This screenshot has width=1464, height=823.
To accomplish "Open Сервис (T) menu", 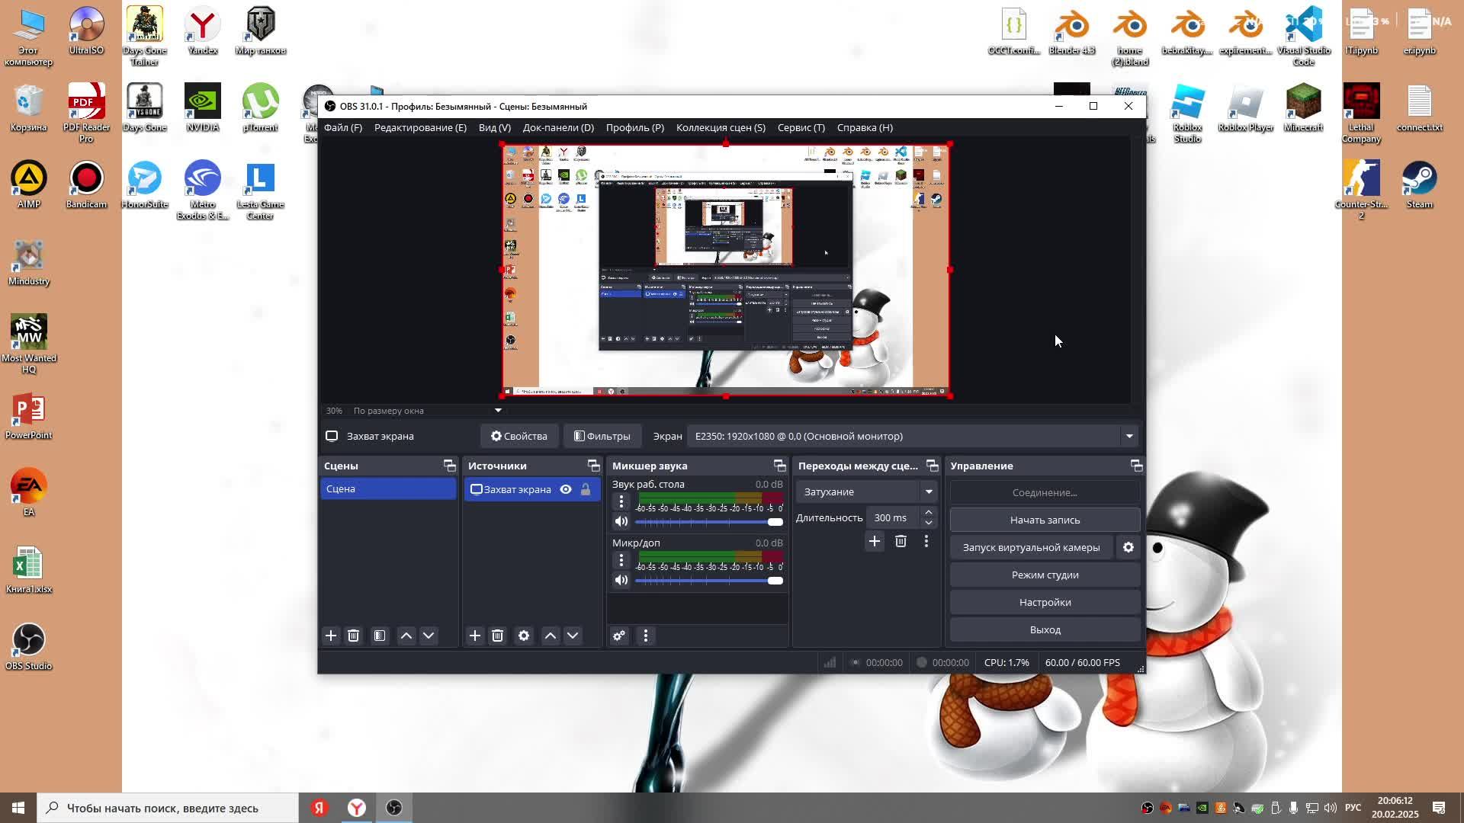I will [801, 127].
